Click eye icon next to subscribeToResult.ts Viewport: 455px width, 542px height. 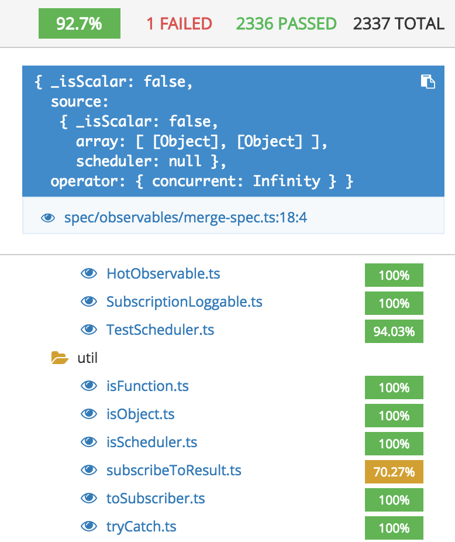[89, 470]
